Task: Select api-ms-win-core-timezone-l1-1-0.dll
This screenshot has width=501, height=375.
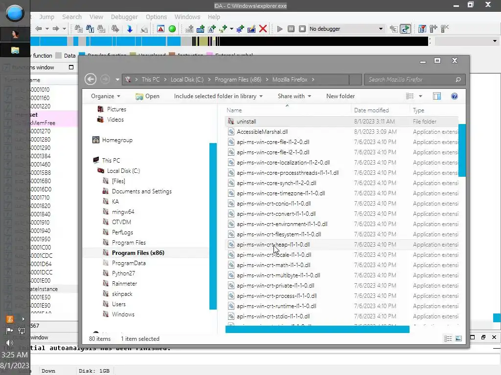Action: pyautogui.click(x=342, y=193)
